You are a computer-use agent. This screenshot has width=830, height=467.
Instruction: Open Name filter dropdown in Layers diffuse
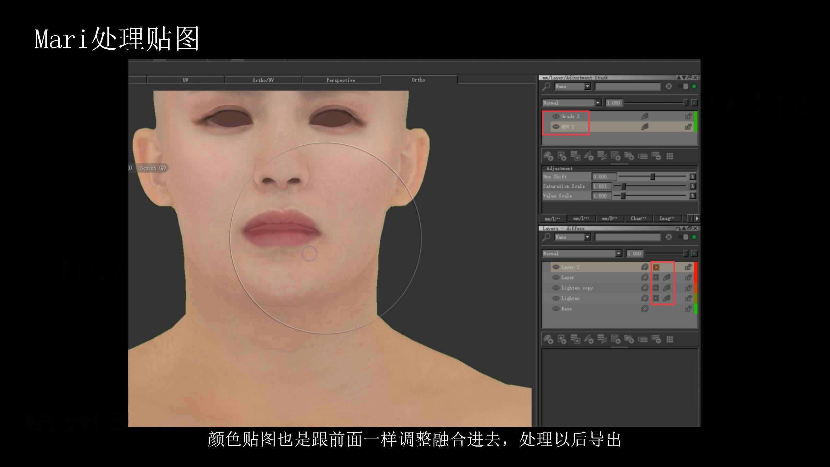[x=573, y=237]
